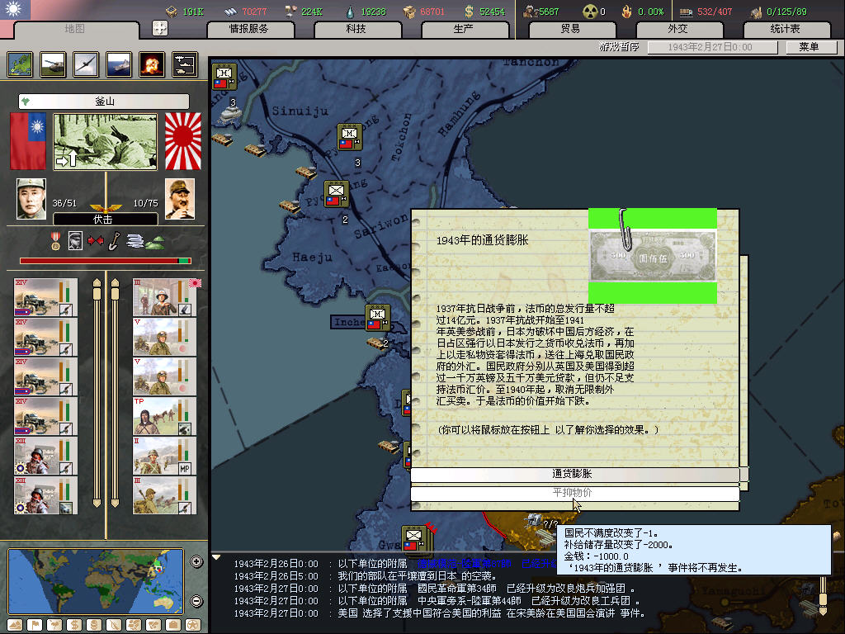This screenshot has width=845, height=634.
Task: Select the TP transport unit card
Action: [164, 416]
